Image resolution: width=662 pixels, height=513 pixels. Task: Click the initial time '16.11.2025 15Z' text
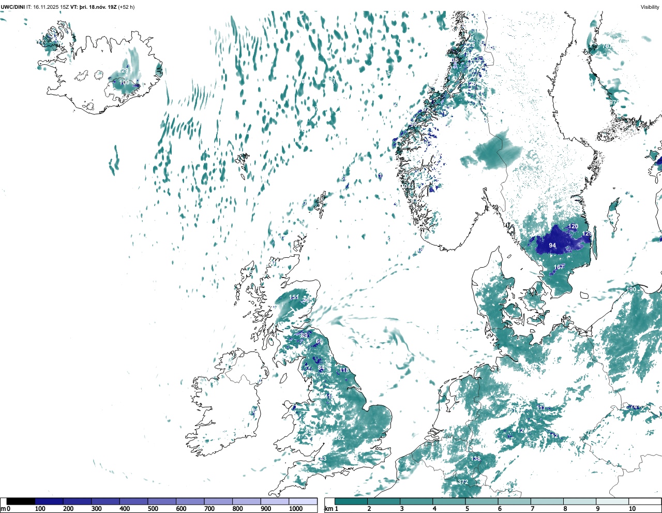pyautogui.click(x=51, y=7)
